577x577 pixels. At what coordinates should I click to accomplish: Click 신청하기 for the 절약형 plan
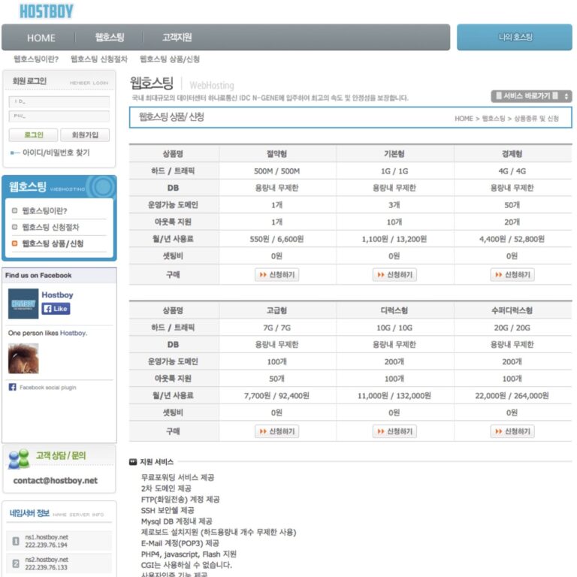[x=277, y=275]
